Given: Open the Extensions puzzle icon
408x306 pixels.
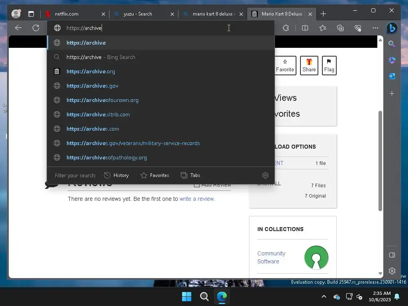Looking at the screenshot, I should click(286, 28).
